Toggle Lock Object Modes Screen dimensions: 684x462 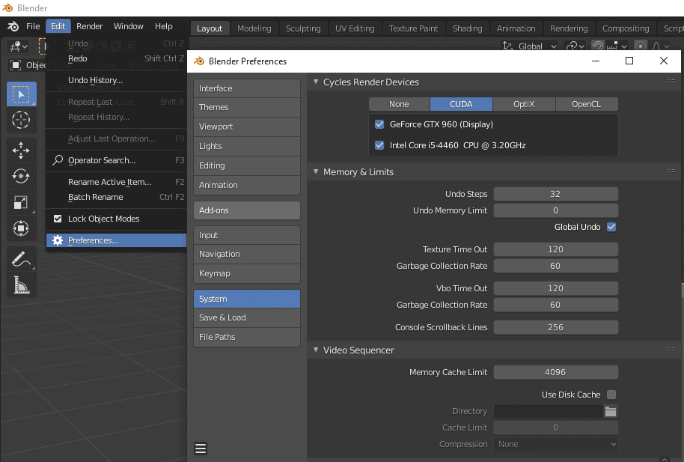click(x=58, y=219)
